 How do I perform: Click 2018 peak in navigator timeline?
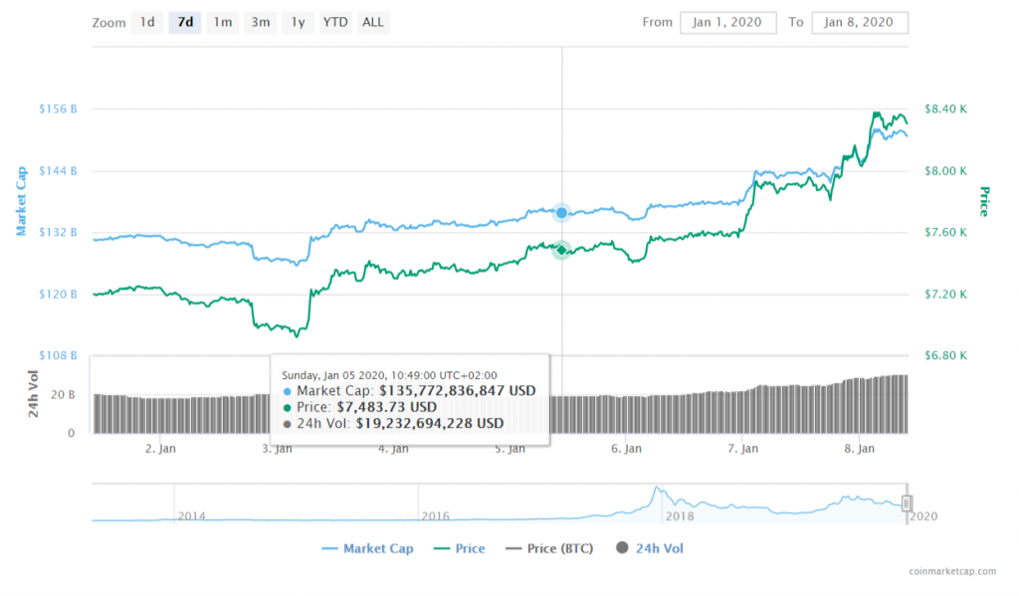click(656, 493)
